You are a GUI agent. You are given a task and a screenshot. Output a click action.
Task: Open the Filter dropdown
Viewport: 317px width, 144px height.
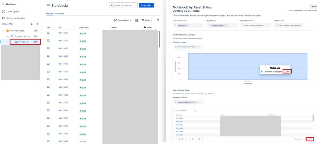[x=147, y=20]
